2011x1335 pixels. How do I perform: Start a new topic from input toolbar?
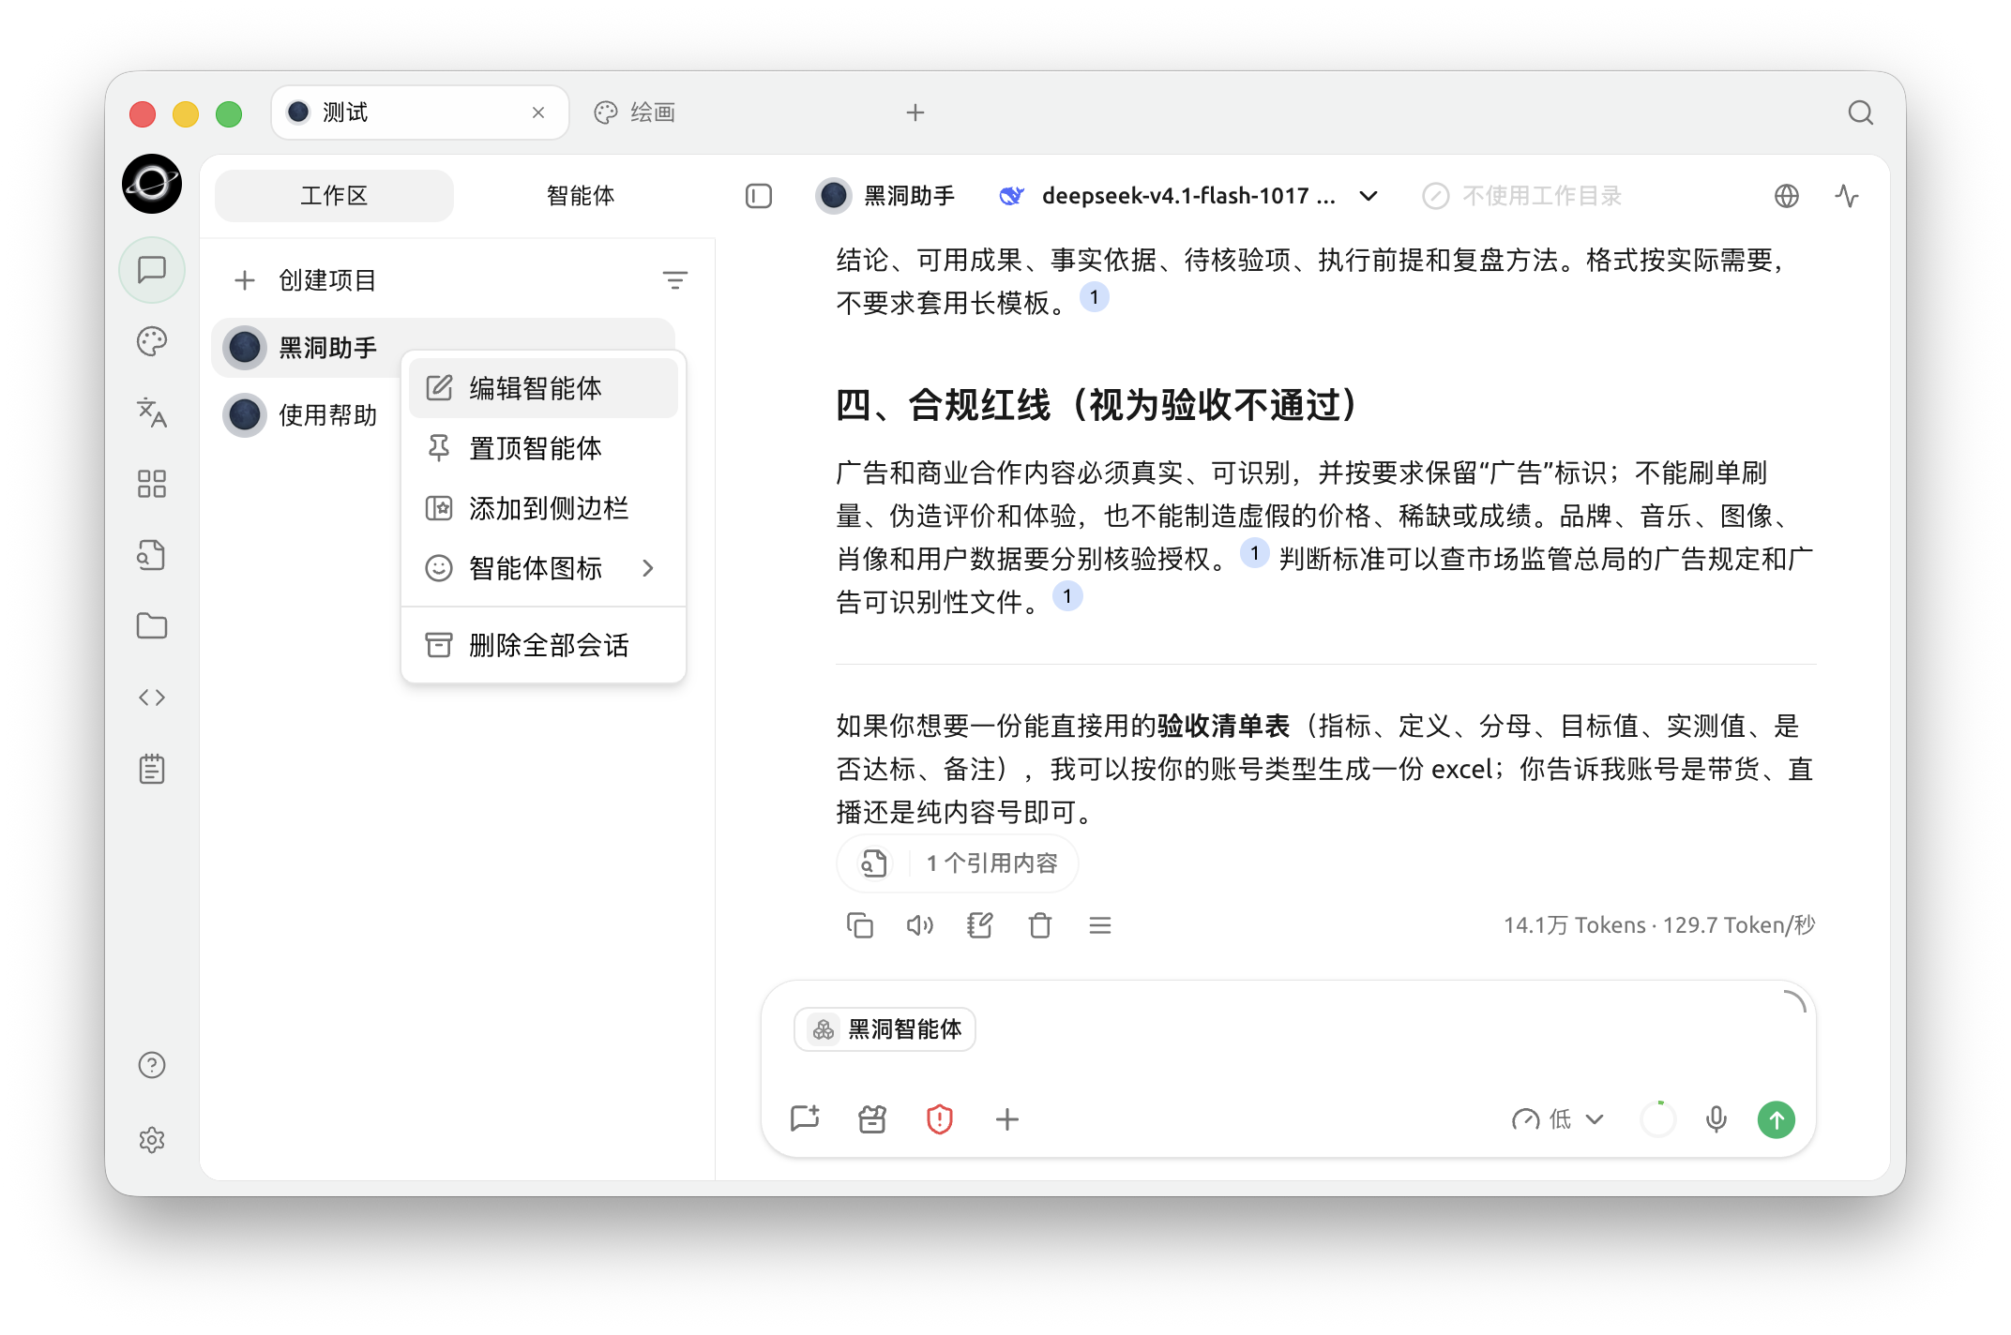(805, 1119)
